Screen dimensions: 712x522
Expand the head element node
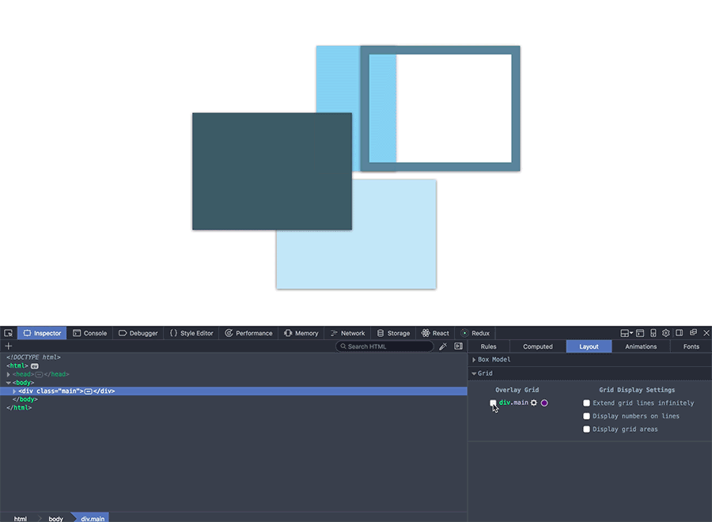pyautogui.click(x=9, y=374)
